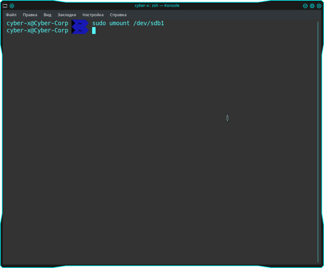This screenshot has width=324, height=268.
Task: Click the terminal cursor block at the prompt
Action: (94, 30)
